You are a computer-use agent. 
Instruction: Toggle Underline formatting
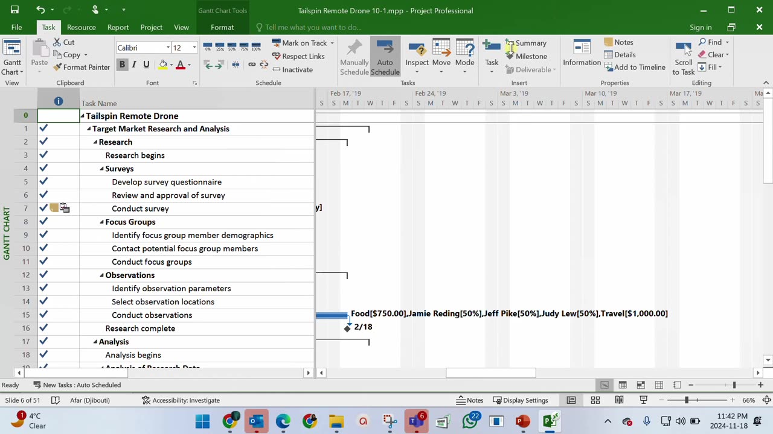point(146,64)
